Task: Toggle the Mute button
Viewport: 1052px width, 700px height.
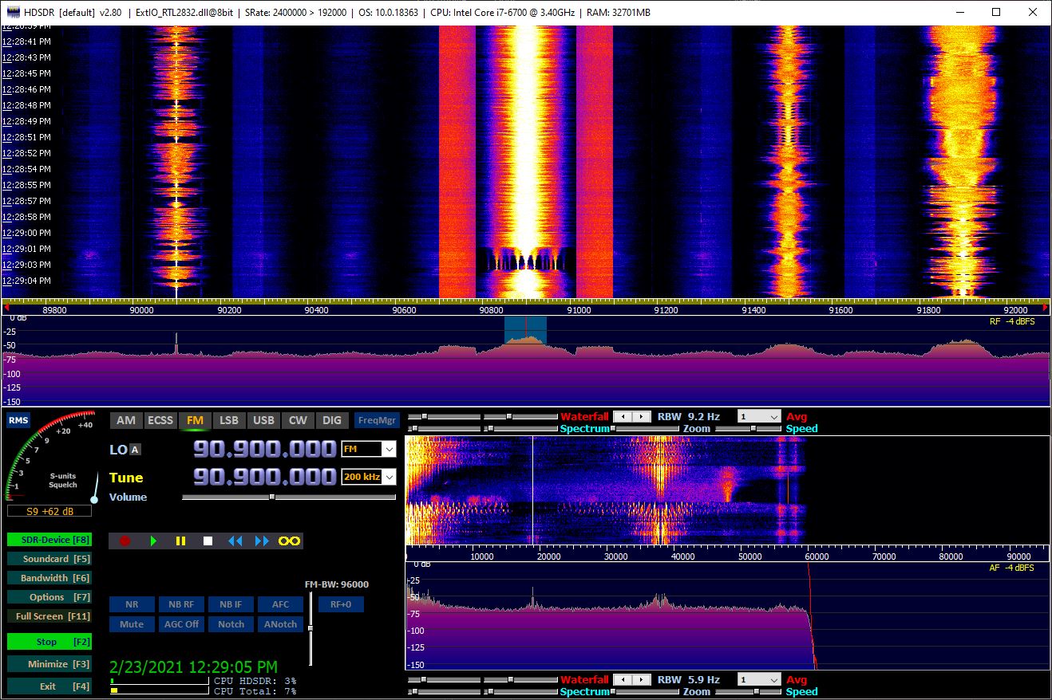Action: [x=132, y=624]
